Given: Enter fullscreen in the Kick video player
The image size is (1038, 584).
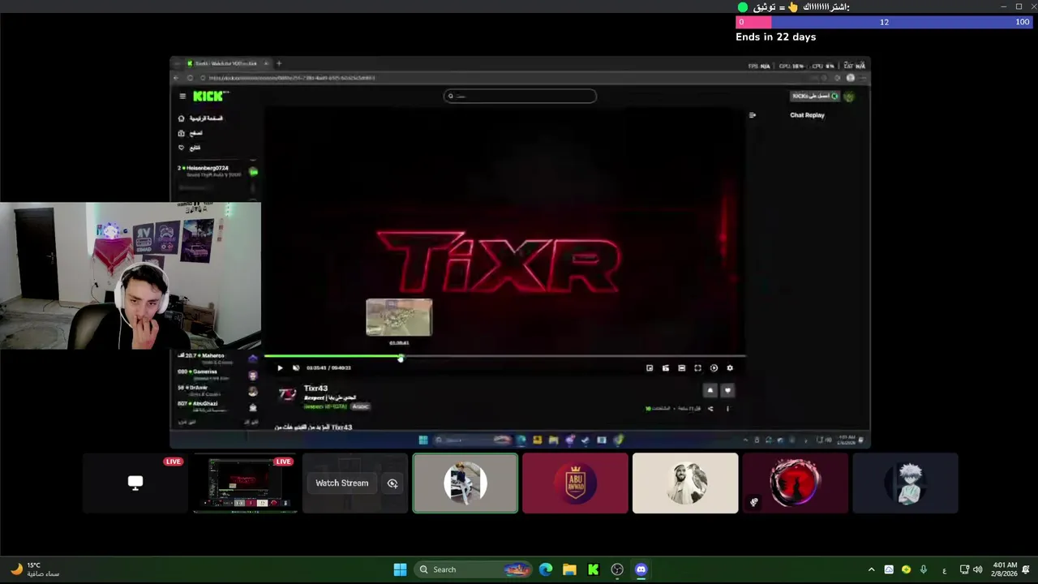Looking at the screenshot, I should [697, 368].
